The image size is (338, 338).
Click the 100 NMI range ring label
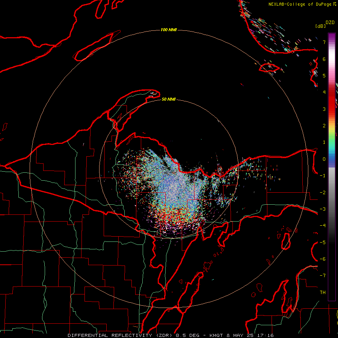(x=169, y=30)
